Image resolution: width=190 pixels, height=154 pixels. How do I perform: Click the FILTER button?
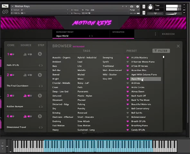click(161, 51)
